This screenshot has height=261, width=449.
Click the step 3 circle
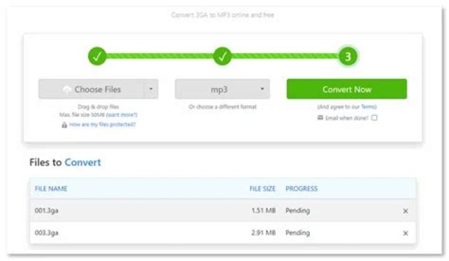[348, 56]
